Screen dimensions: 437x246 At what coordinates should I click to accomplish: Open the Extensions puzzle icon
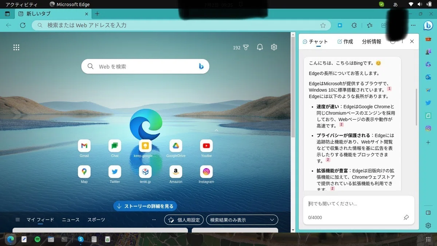(x=354, y=26)
